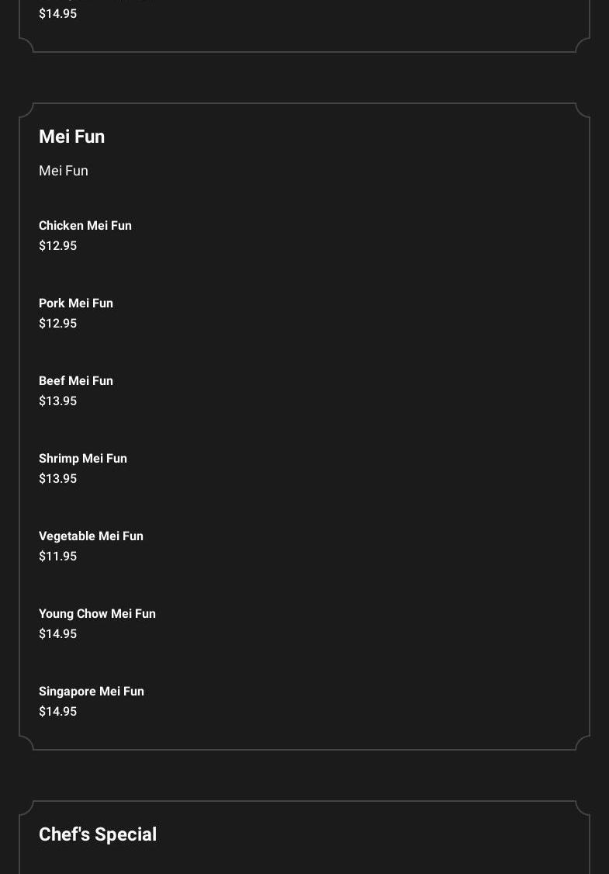Select Pork Mei Fun dish

click(x=76, y=303)
